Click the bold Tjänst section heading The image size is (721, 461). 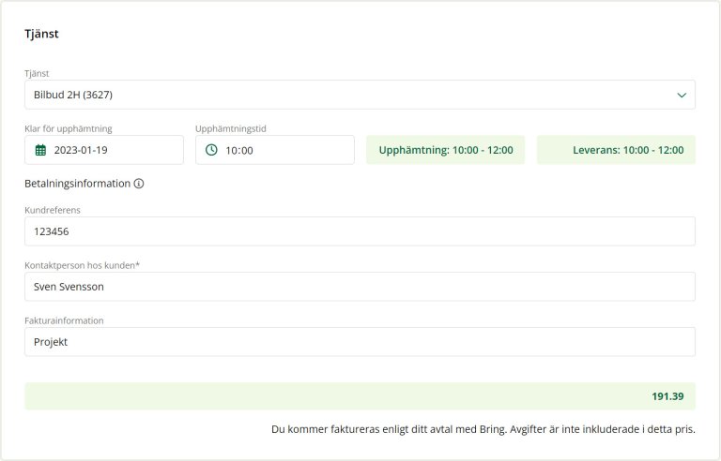pos(42,34)
